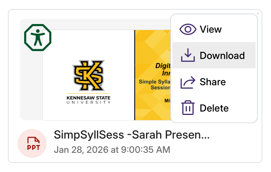Viewport: 271px width, 172px height.
Task: Click the black vertical divider on the slide
Action: tap(135, 75)
